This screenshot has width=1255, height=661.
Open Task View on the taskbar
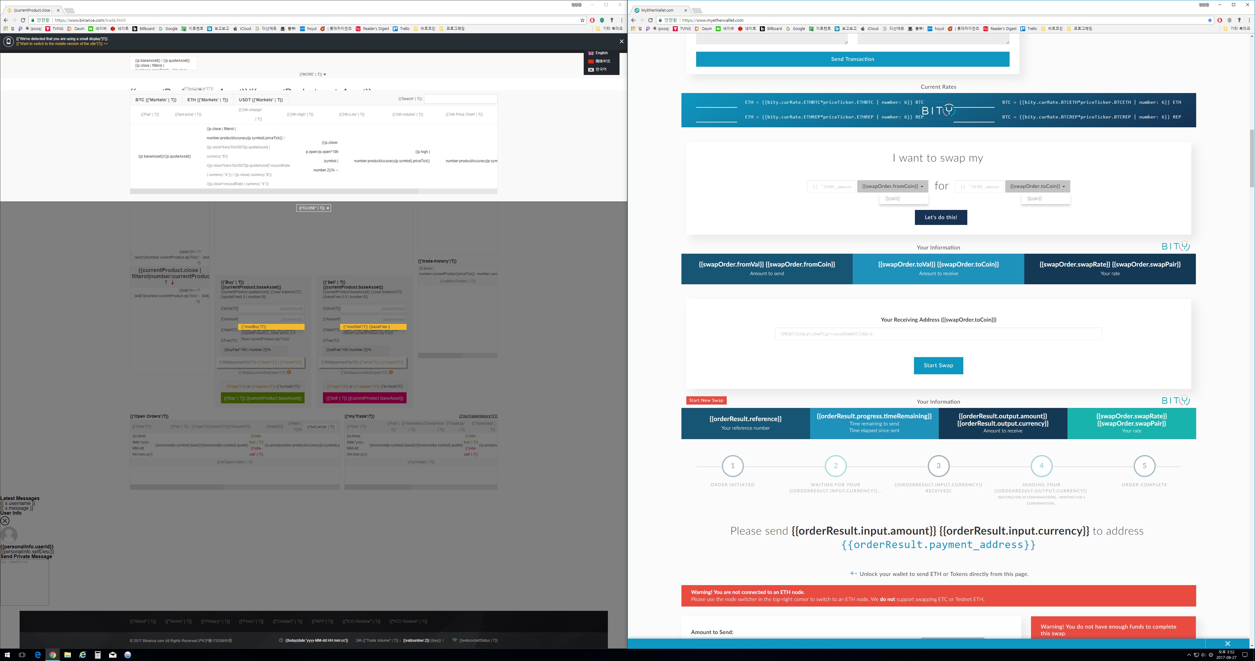22,655
